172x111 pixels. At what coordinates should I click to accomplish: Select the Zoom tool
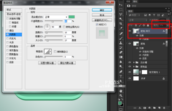pos(121,96)
